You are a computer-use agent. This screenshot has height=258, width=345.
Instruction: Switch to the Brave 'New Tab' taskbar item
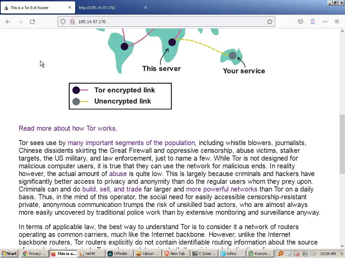(177, 254)
